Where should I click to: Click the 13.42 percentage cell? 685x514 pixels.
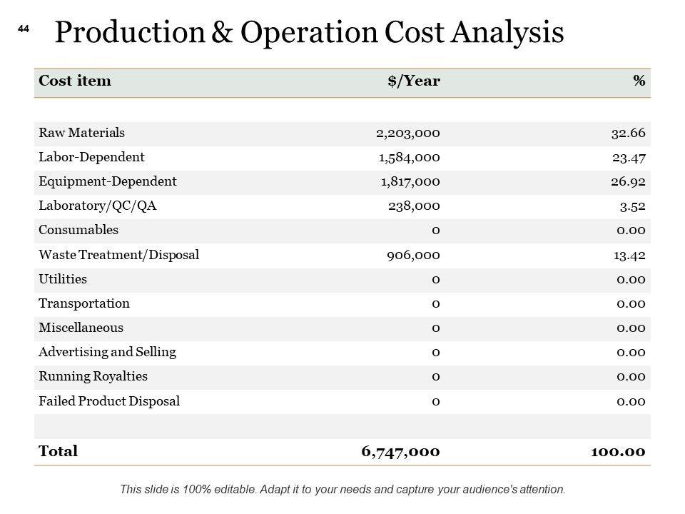tap(628, 254)
